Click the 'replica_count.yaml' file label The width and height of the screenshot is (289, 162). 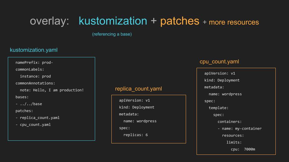point(138,89)
